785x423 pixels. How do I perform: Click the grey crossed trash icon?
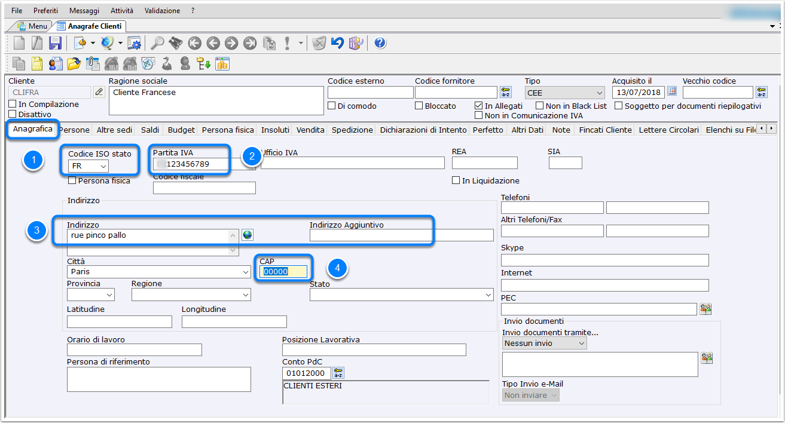[319, 43]
